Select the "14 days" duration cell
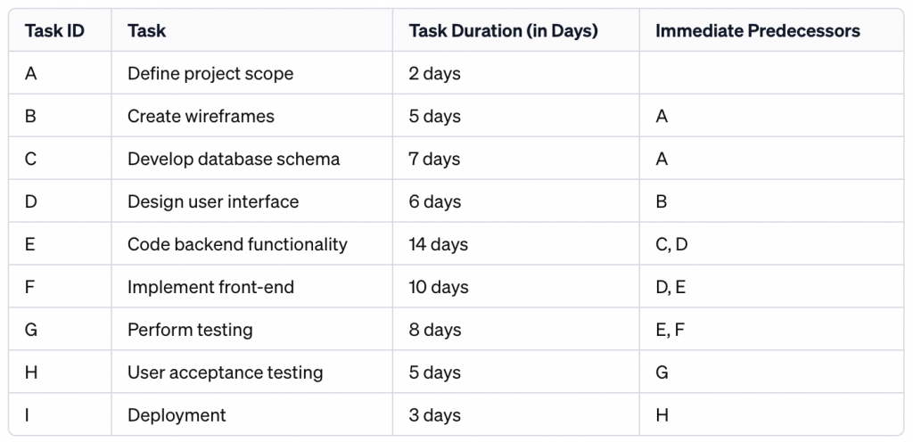Viewport: 913px width, 442px height. tap(438, 244)
